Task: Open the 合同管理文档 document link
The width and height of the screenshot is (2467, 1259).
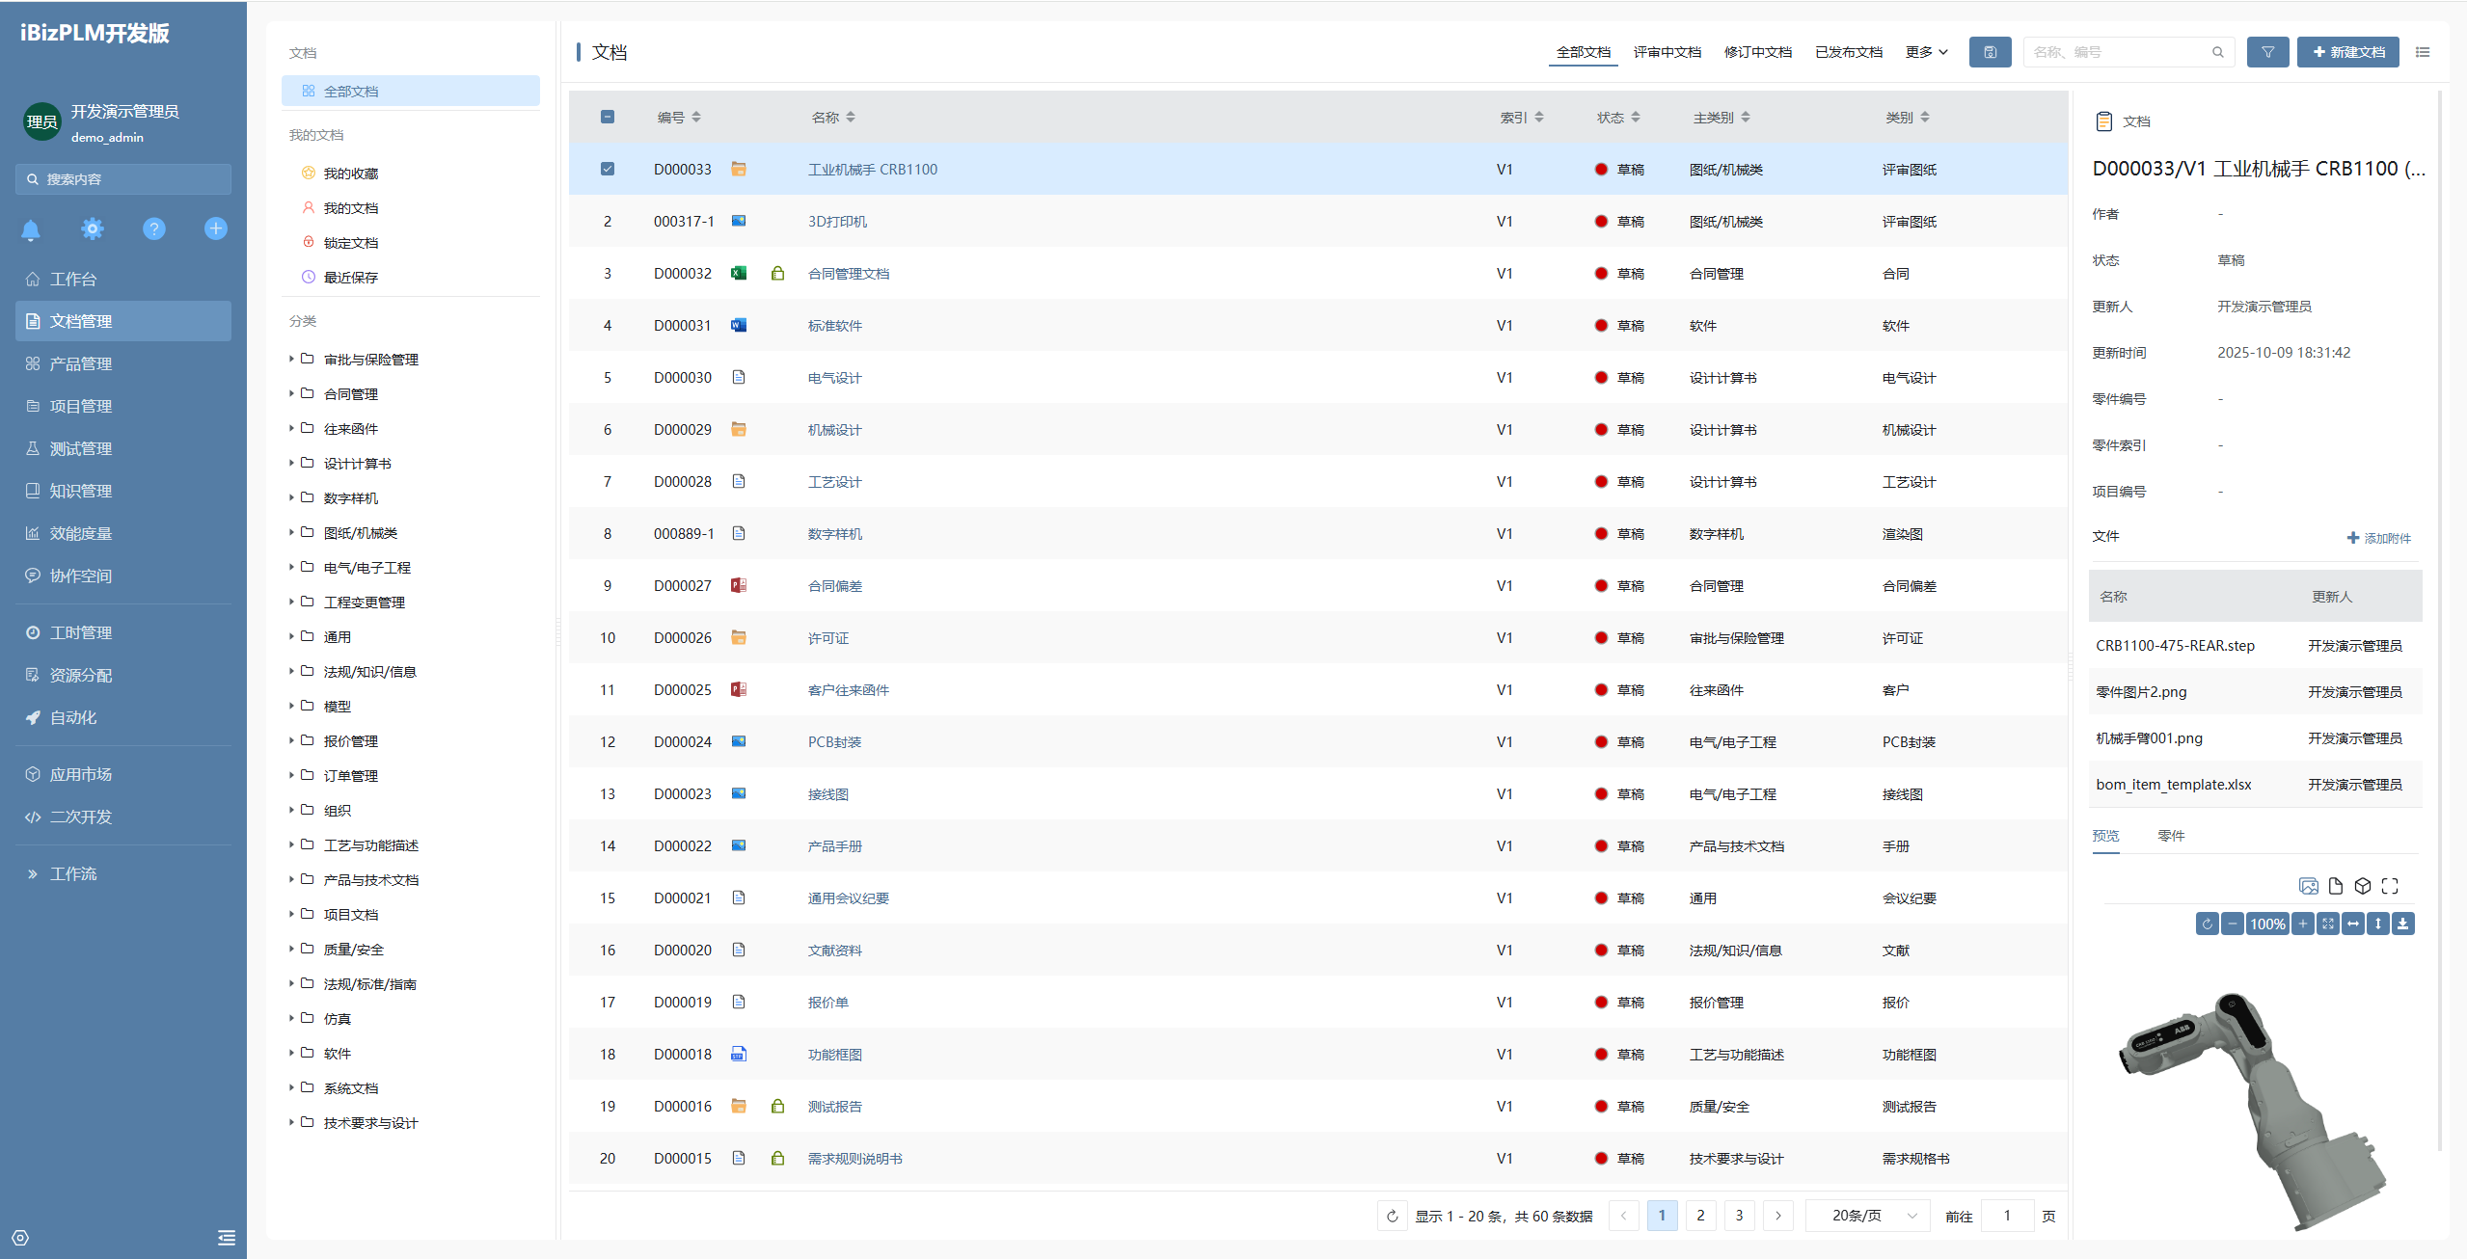Action: click(849, 274)
